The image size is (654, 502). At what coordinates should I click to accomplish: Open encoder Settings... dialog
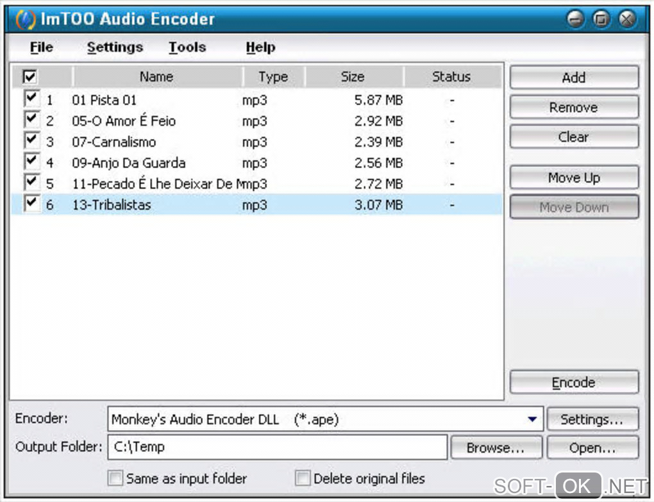592,419
